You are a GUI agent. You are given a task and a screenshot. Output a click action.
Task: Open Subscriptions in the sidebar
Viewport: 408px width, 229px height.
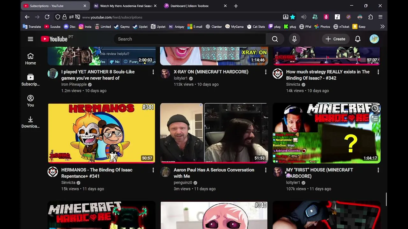30,80
